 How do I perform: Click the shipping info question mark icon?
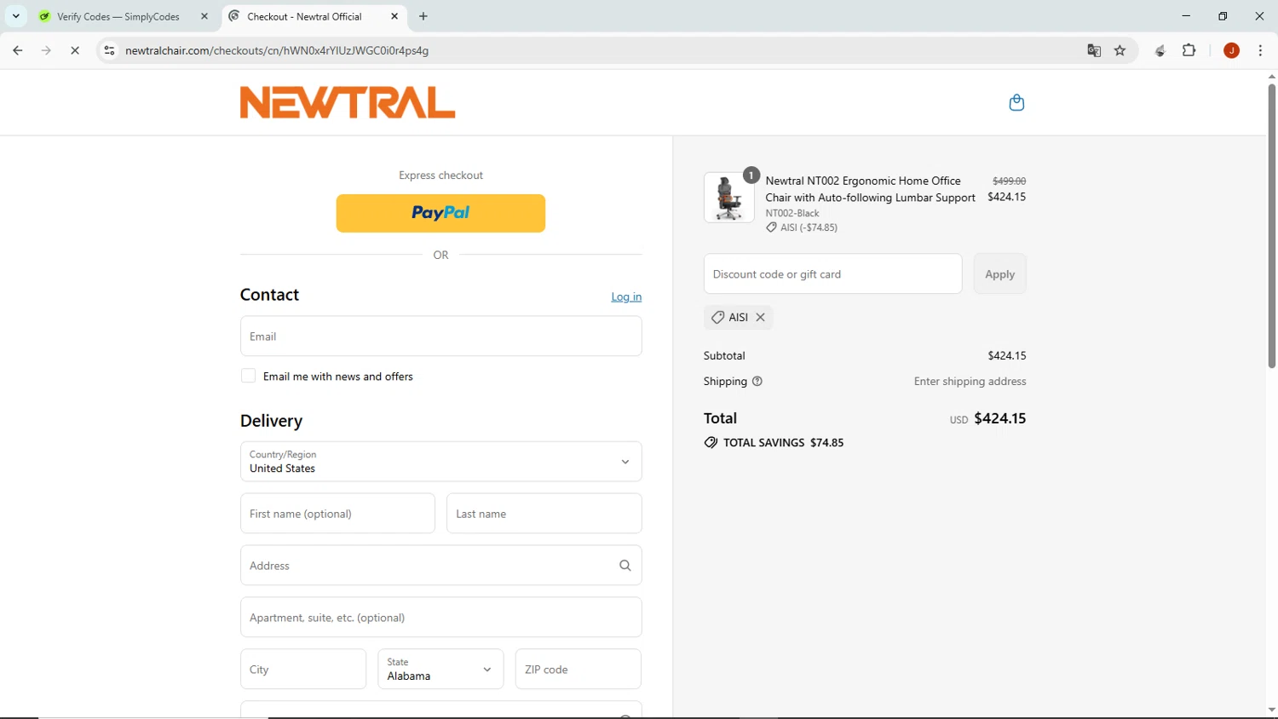(x=757, y=382)
